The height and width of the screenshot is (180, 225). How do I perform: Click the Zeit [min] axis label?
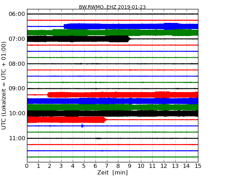112,172
